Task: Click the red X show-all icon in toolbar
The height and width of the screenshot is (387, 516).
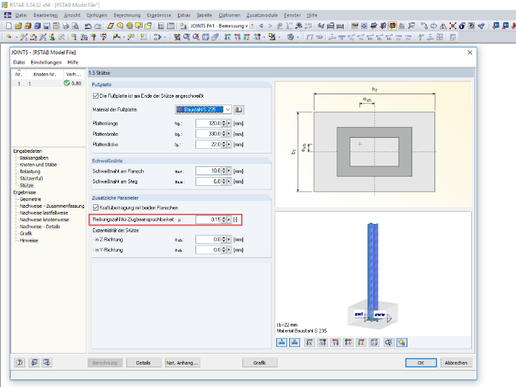Action: pos(453,26)
